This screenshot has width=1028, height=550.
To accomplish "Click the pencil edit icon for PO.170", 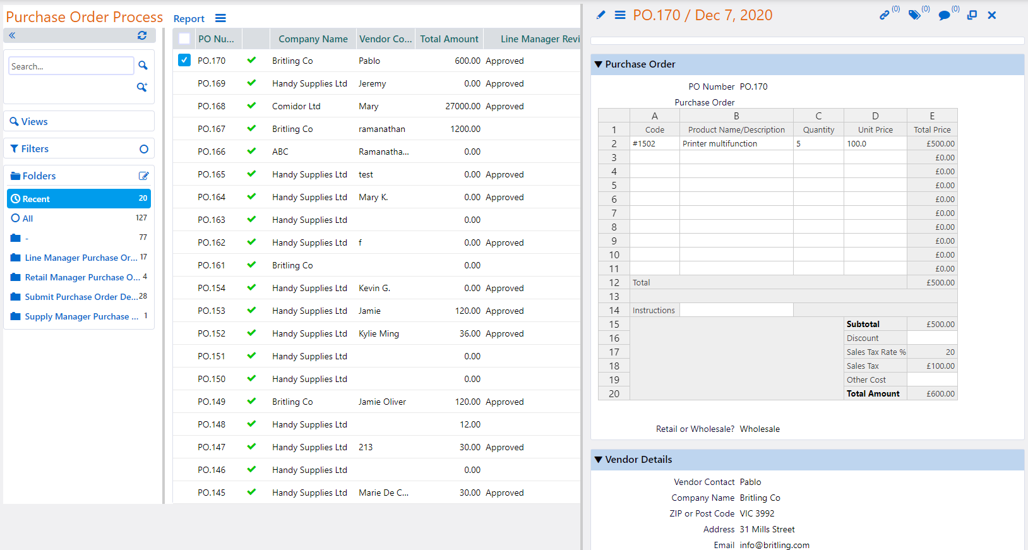I will (601, 15).
